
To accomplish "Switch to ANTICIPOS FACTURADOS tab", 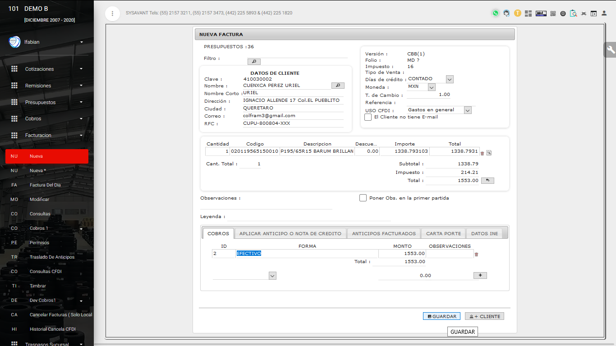I will 384,233.
